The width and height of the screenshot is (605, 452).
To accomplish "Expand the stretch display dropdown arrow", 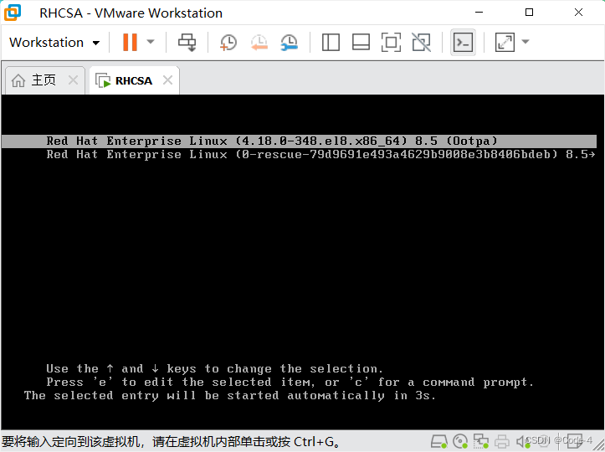I will (526, 42).
